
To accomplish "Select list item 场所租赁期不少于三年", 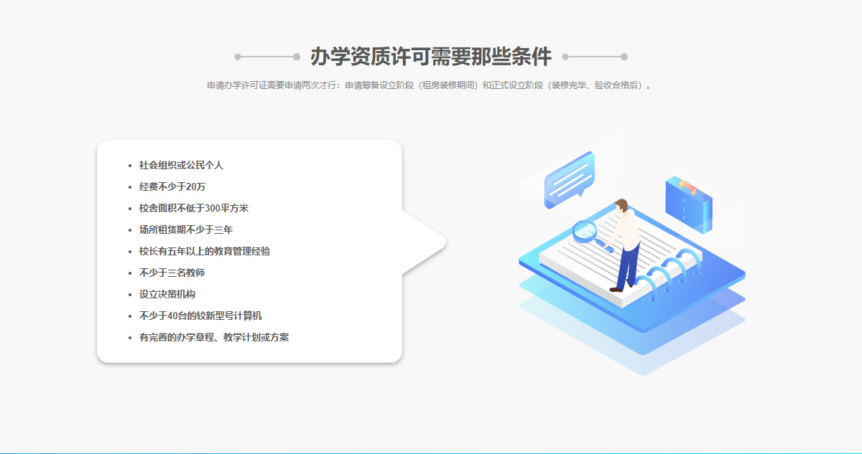I will [186, 230].
